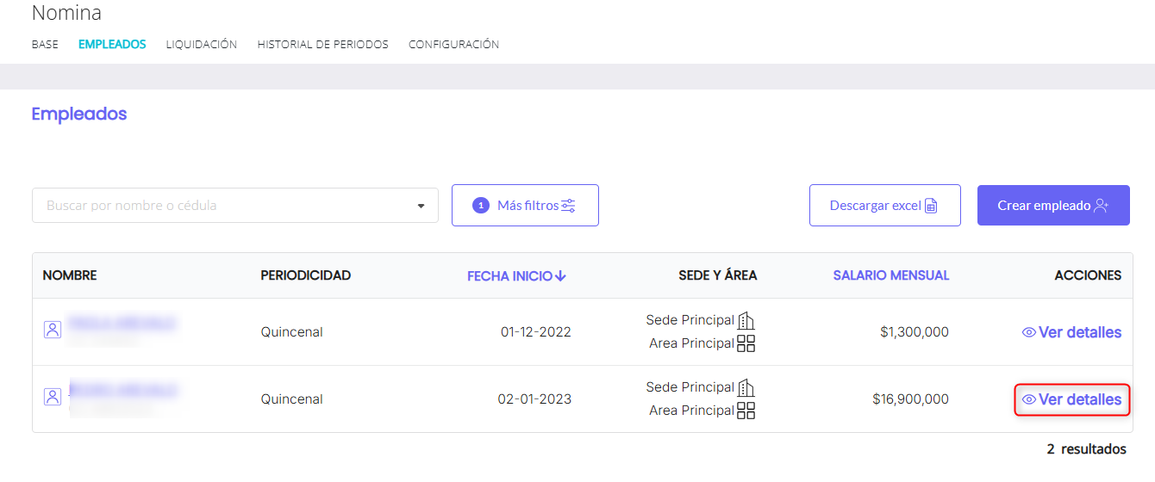Click the filter count badge showing 1
This screenshot has width=1155, height=482.
(x=481, y=206)
